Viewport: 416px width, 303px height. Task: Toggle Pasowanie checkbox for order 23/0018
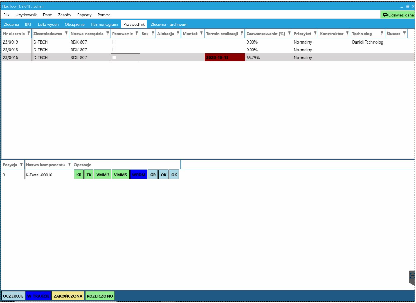pos(114,49)
